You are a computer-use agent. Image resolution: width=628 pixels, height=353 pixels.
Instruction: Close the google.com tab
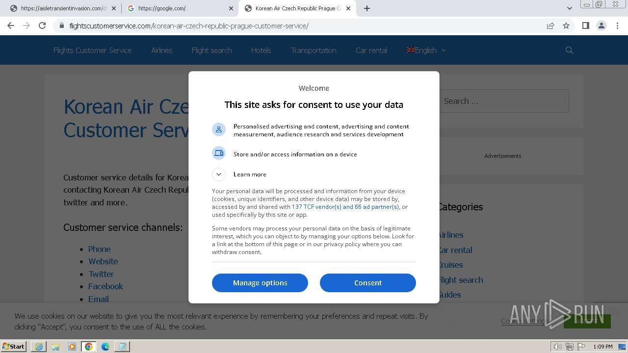pyautogui.click(x=231, y=8)
